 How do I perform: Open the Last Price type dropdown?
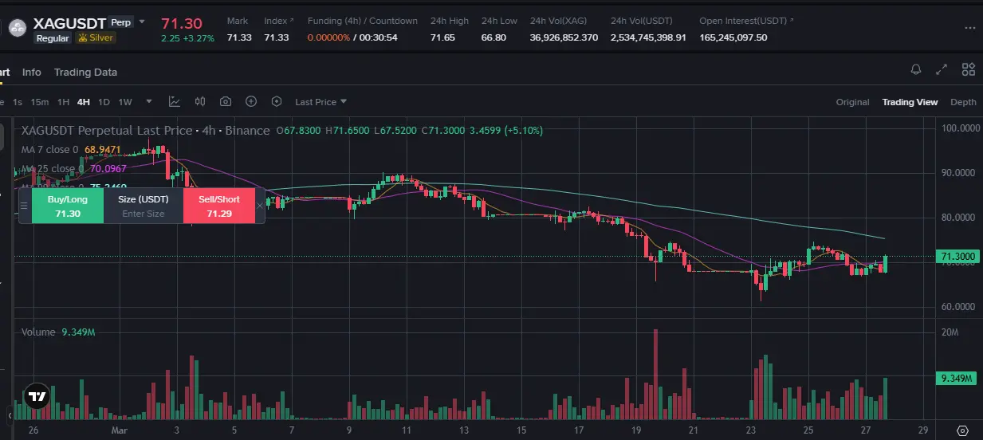(320, 101)
